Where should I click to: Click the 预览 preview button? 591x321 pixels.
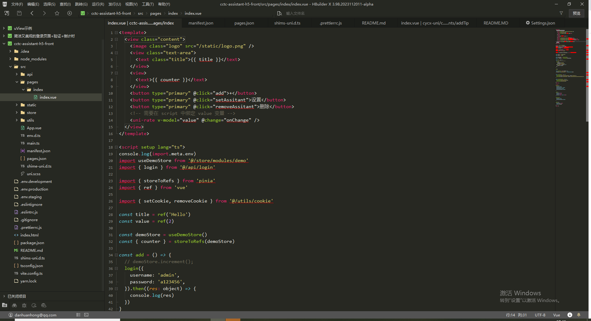576,13
